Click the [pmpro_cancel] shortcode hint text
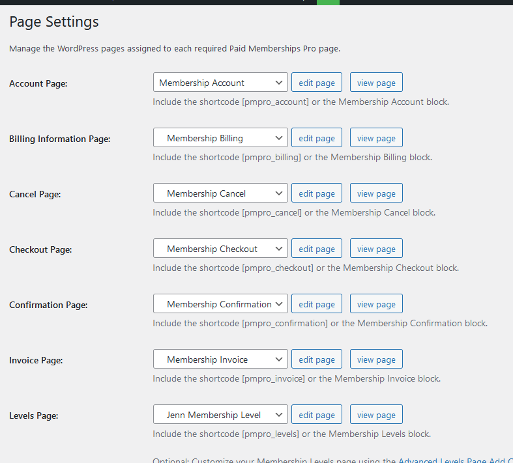 click(x=294, y=212)
